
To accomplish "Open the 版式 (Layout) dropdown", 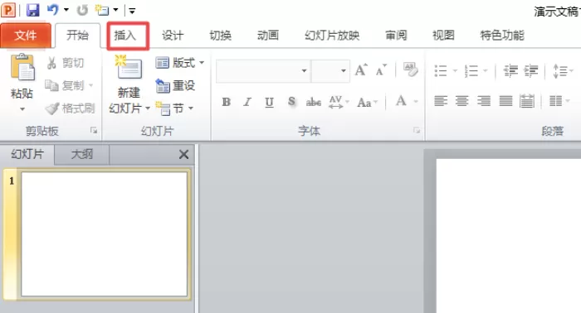I will coord(180,63).
